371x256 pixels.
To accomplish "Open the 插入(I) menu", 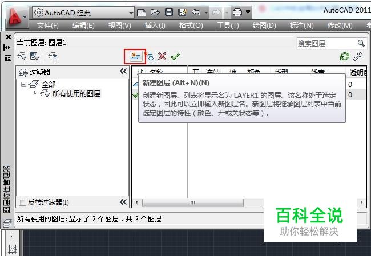I will tap(155, 25).
